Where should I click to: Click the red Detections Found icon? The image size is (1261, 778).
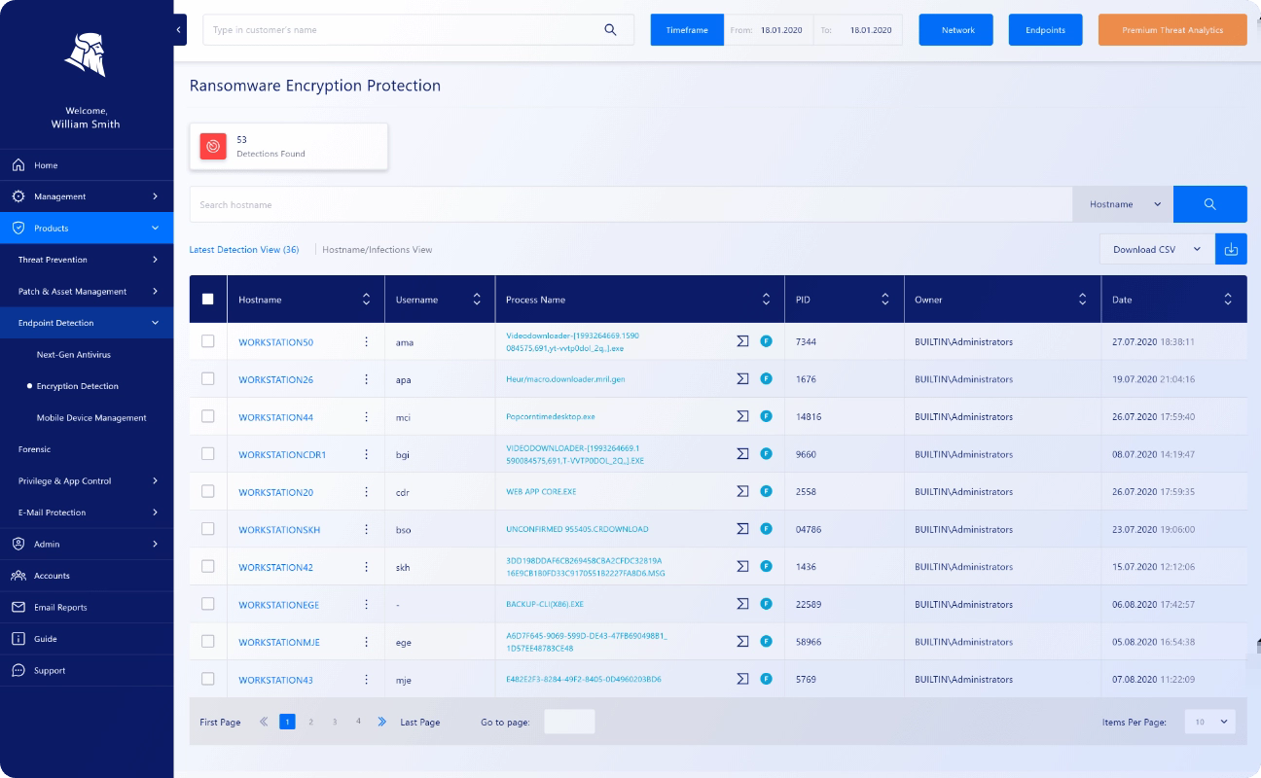pos(213,145)
